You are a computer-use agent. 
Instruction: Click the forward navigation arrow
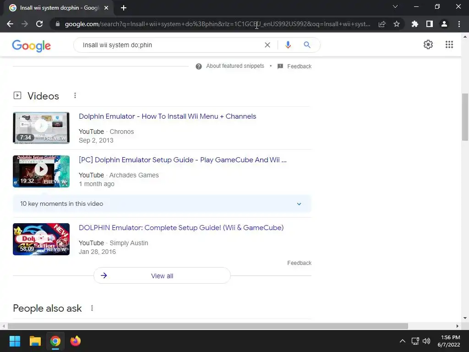(25, 24)
